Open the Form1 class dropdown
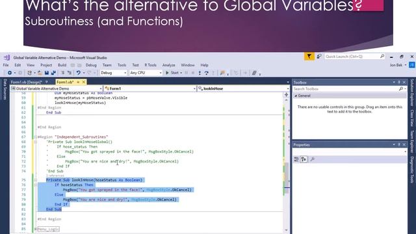 pos(150,88)
